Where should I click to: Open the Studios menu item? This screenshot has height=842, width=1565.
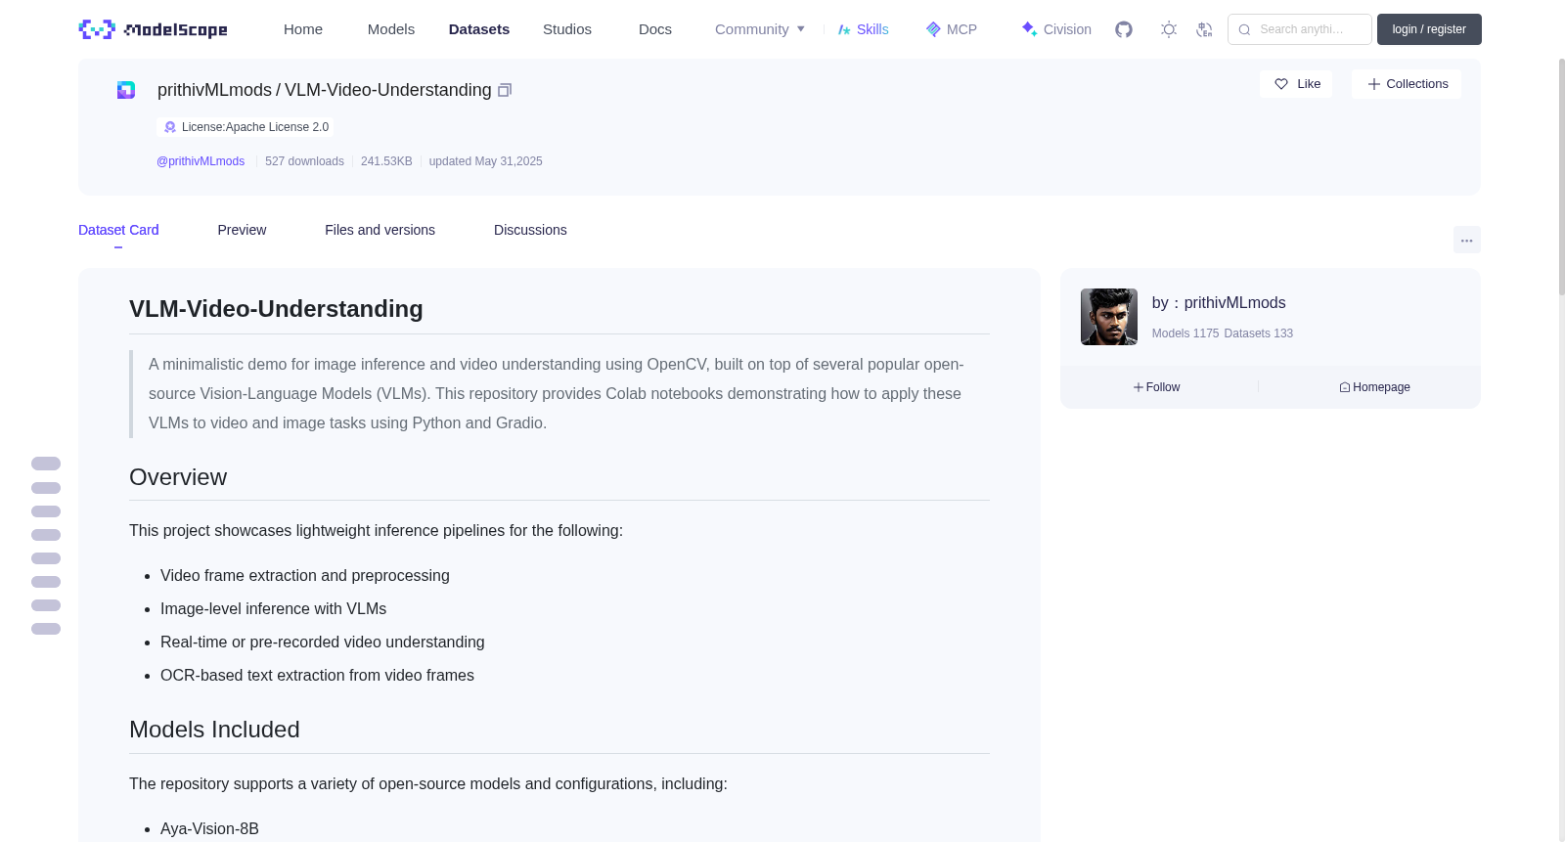567,29
